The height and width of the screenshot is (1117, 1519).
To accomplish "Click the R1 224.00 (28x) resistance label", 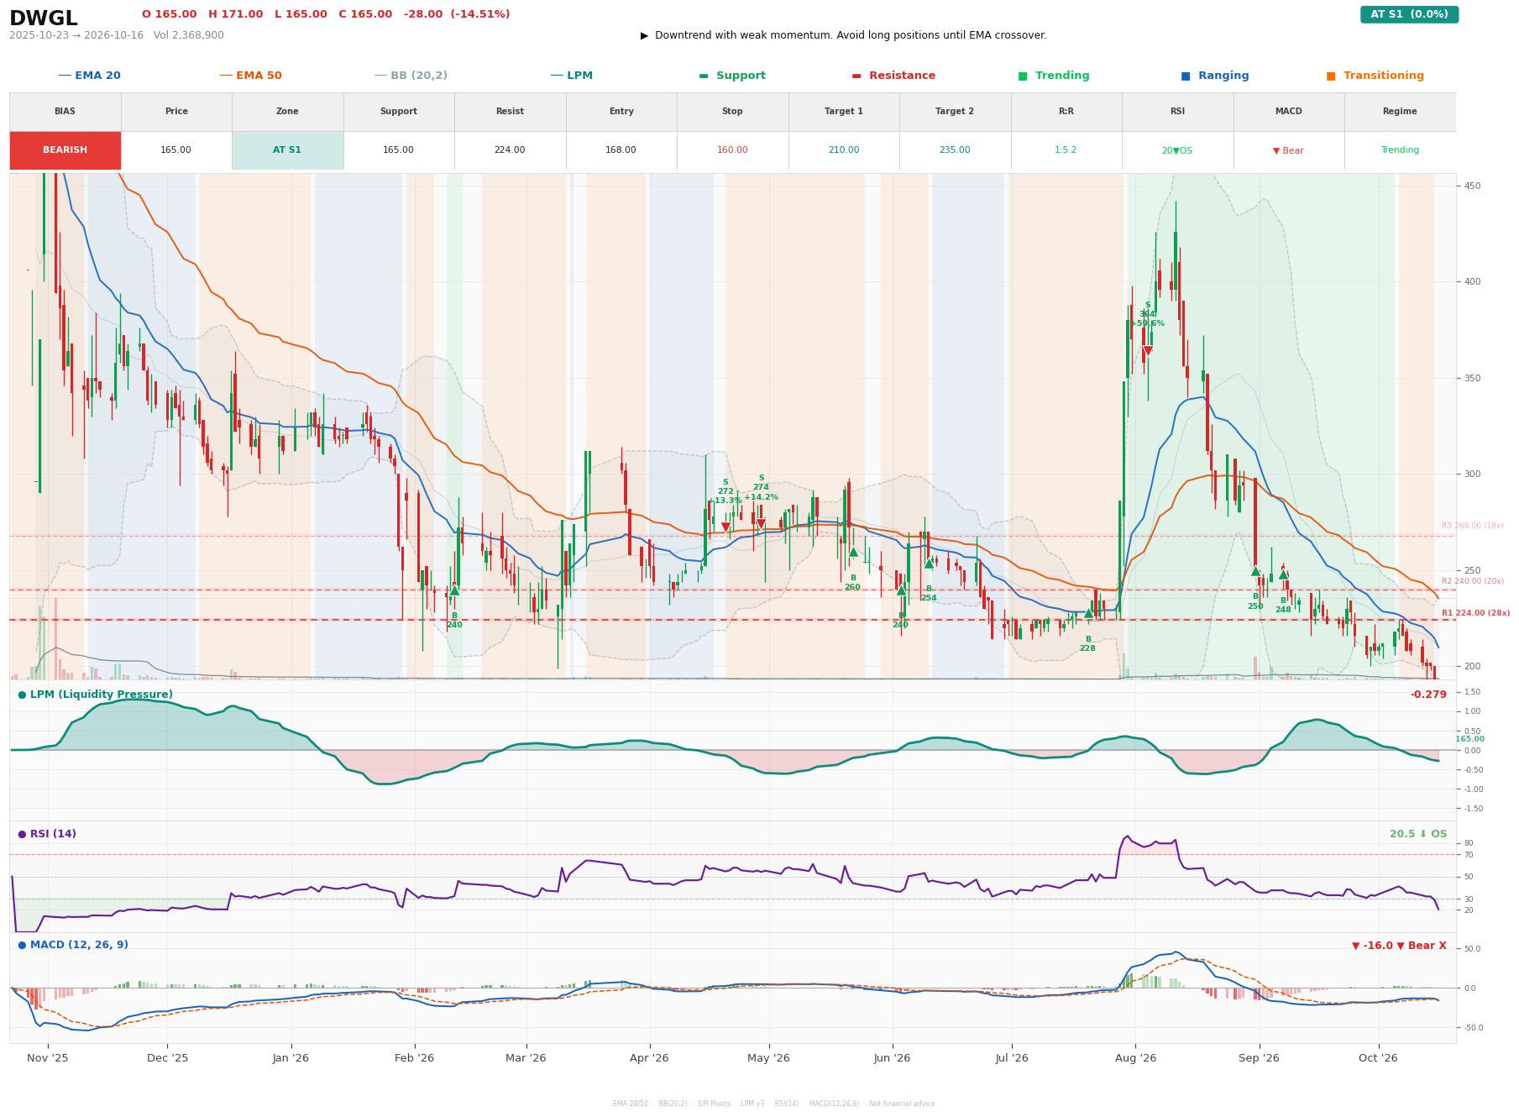I will coord(1475,613).
